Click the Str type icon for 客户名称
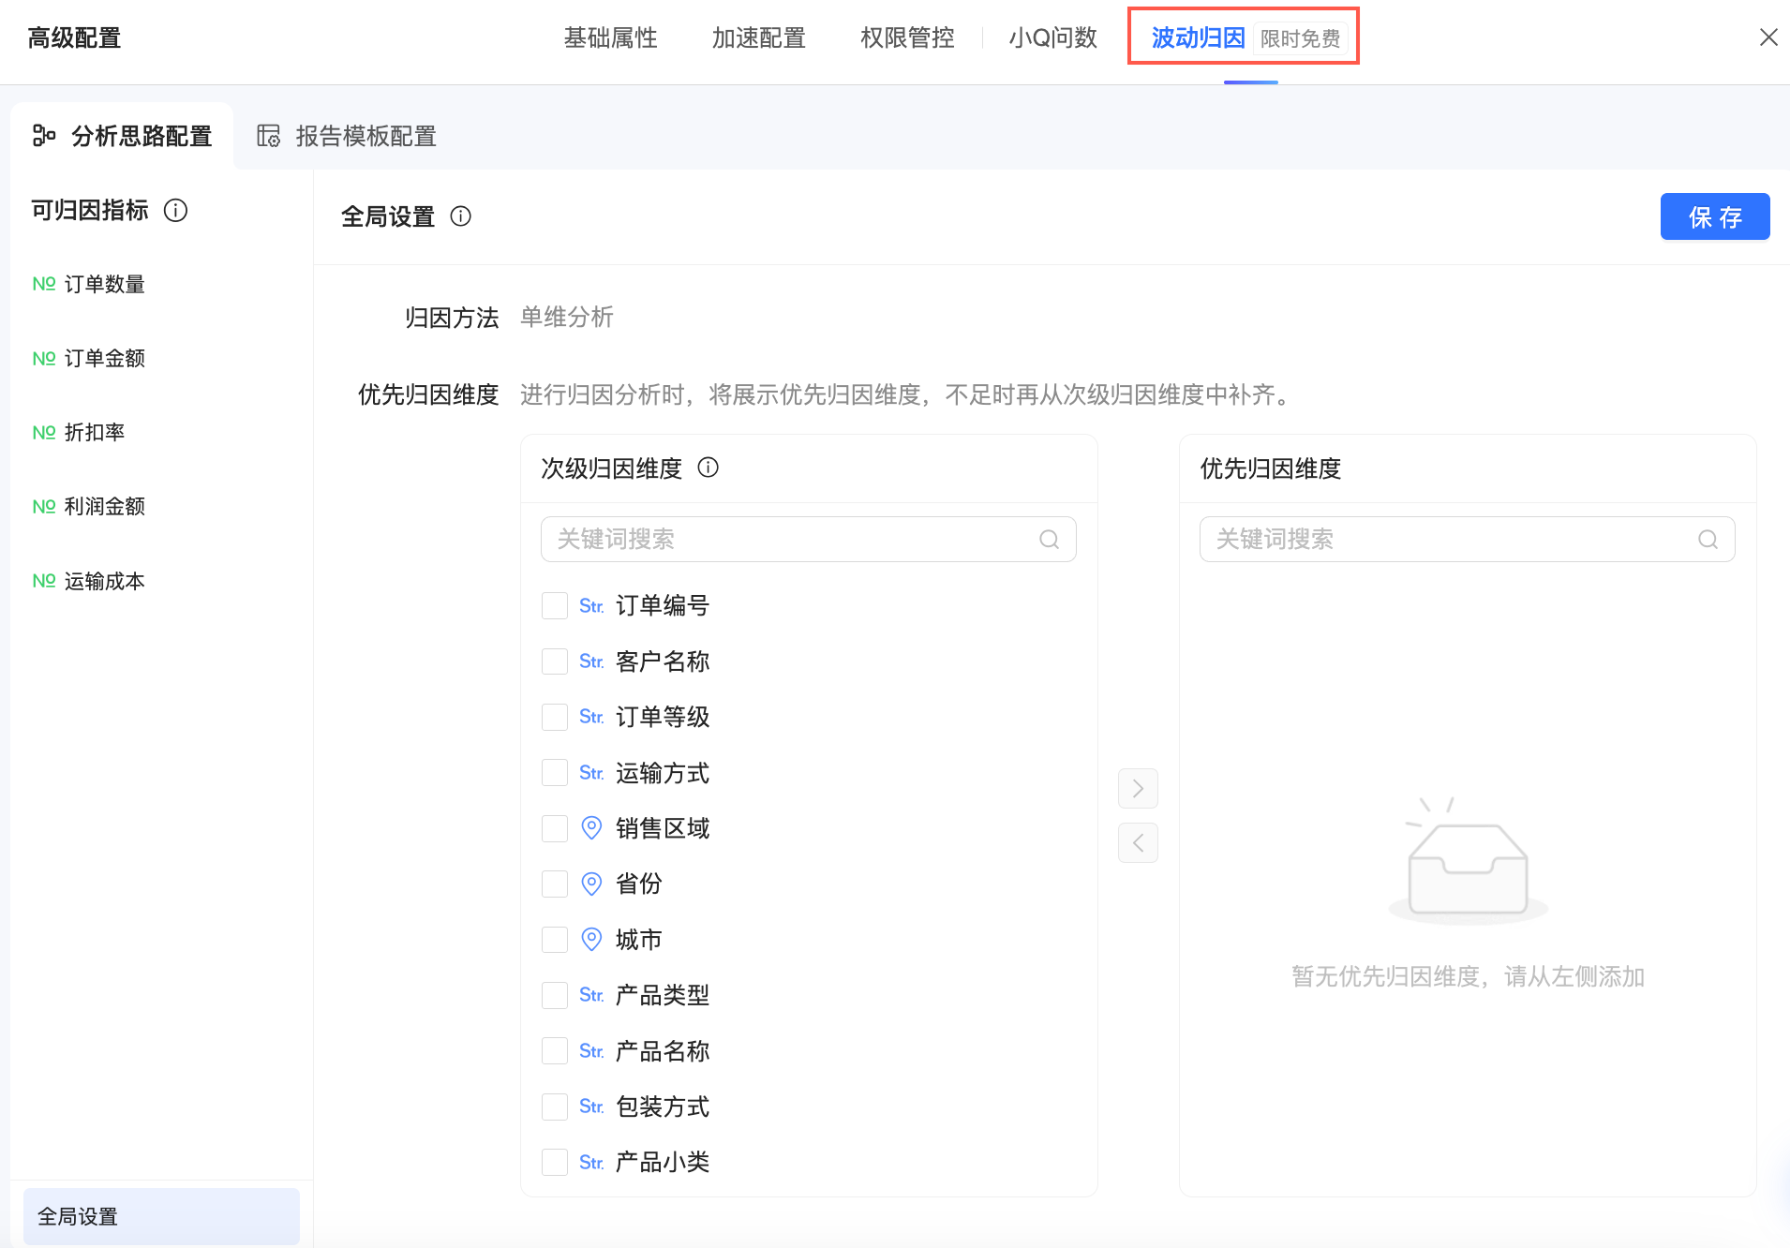The height and width of the screenshot is (1248, 1790). pos(591,661)
